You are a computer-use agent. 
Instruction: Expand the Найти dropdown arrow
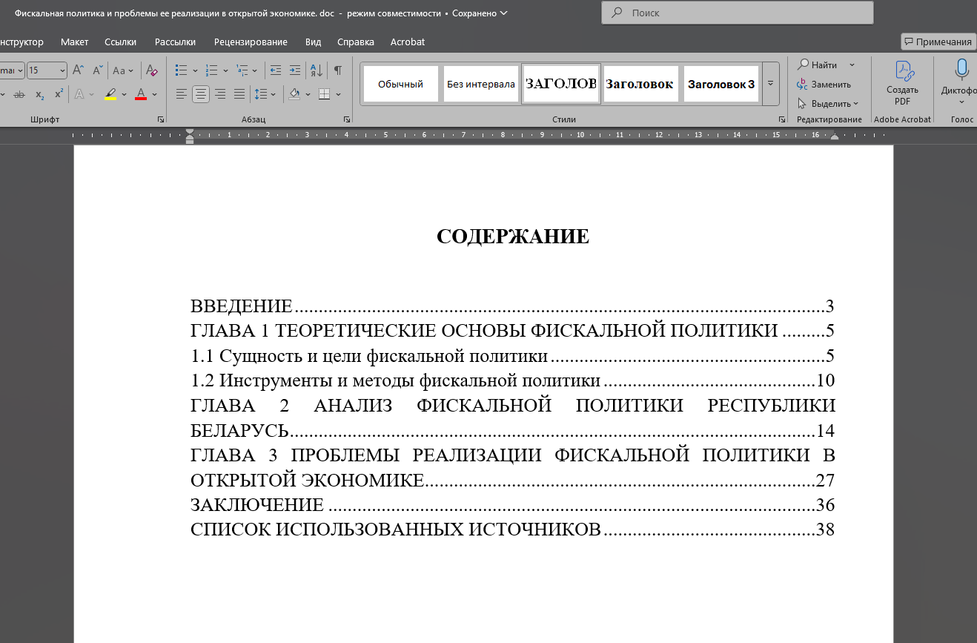pos(852,65)
